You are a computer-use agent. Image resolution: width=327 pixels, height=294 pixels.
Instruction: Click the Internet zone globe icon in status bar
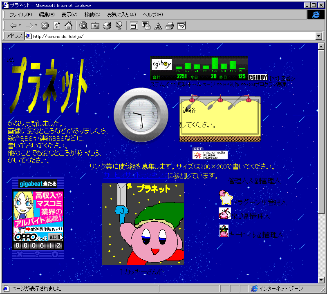pyautogui.click(x=254, y=289)
